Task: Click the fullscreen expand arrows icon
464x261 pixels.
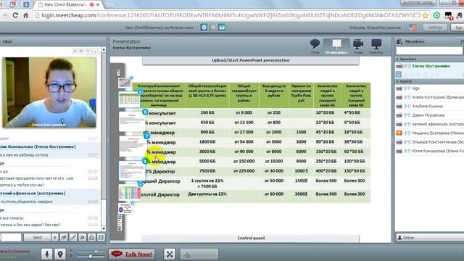Action: pos(170,254)
